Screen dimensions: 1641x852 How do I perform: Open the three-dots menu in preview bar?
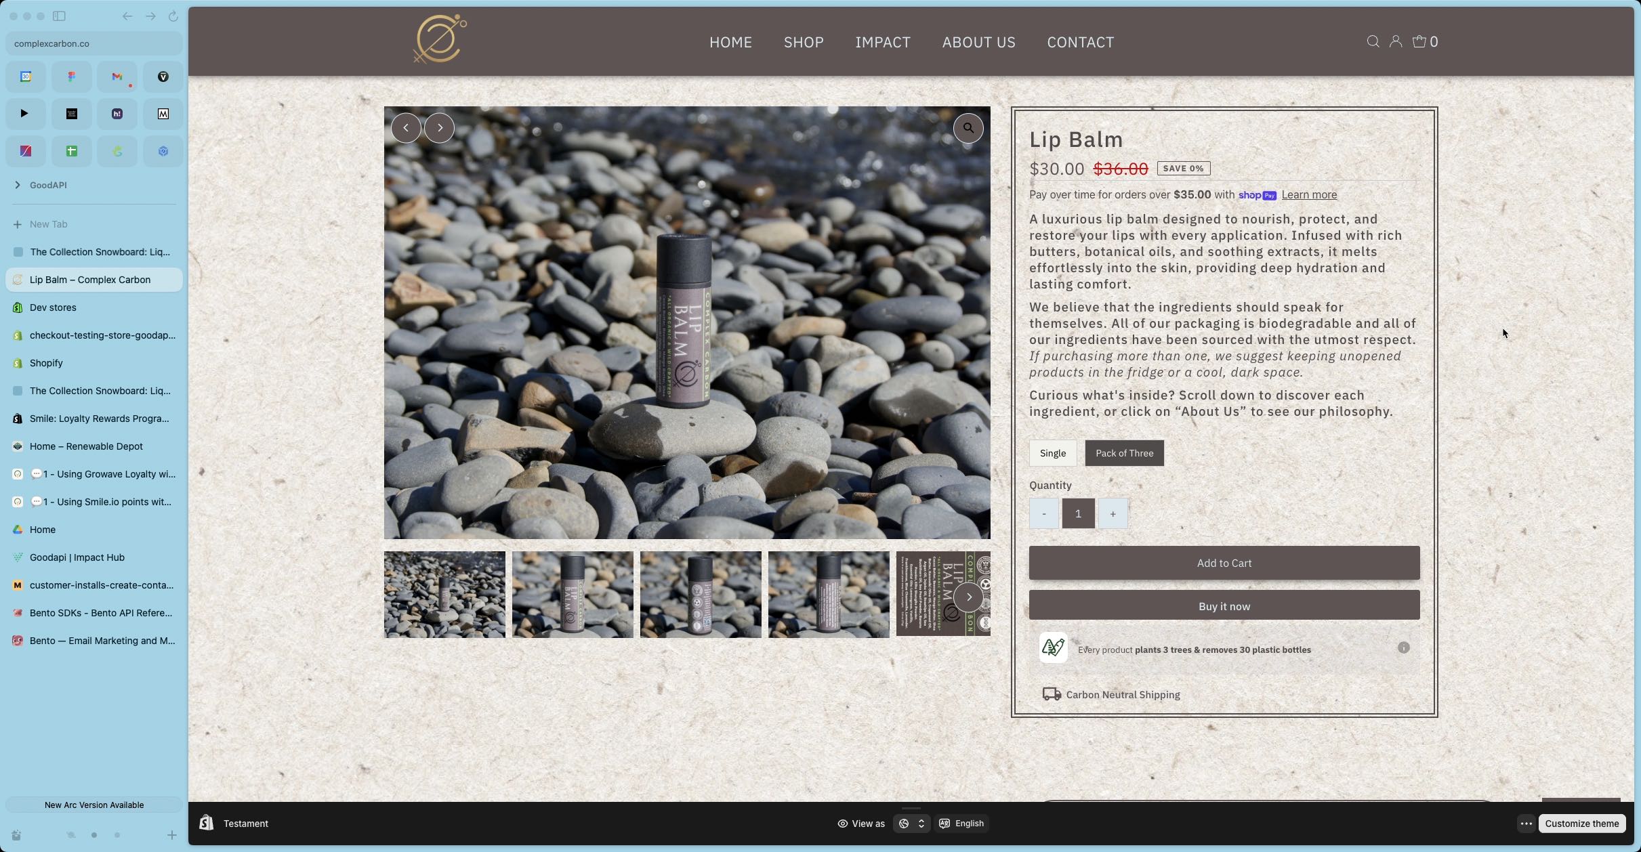[1526, 824]
